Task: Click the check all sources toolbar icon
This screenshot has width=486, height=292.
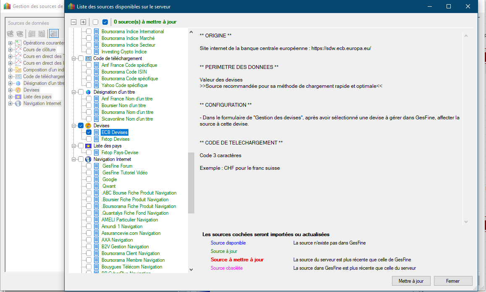Action: pos(105,22)
